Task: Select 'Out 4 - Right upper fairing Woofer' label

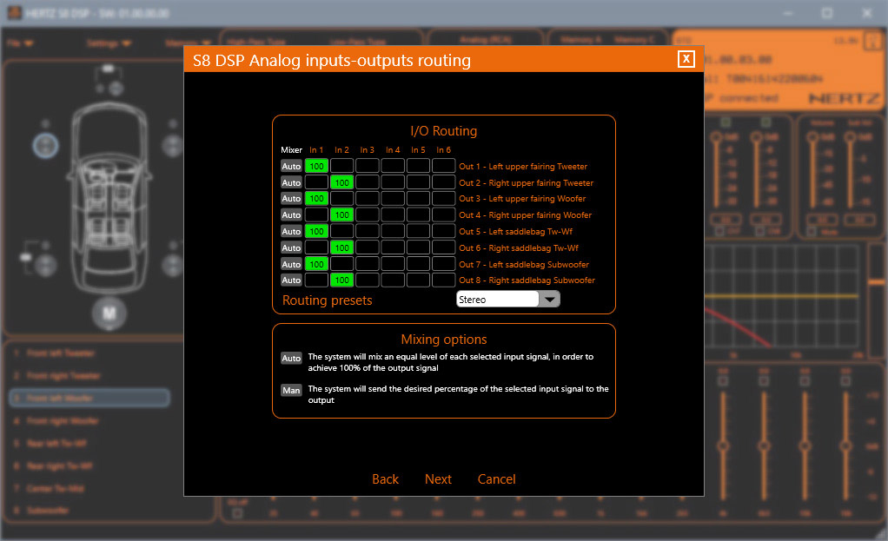Action: 525,215
